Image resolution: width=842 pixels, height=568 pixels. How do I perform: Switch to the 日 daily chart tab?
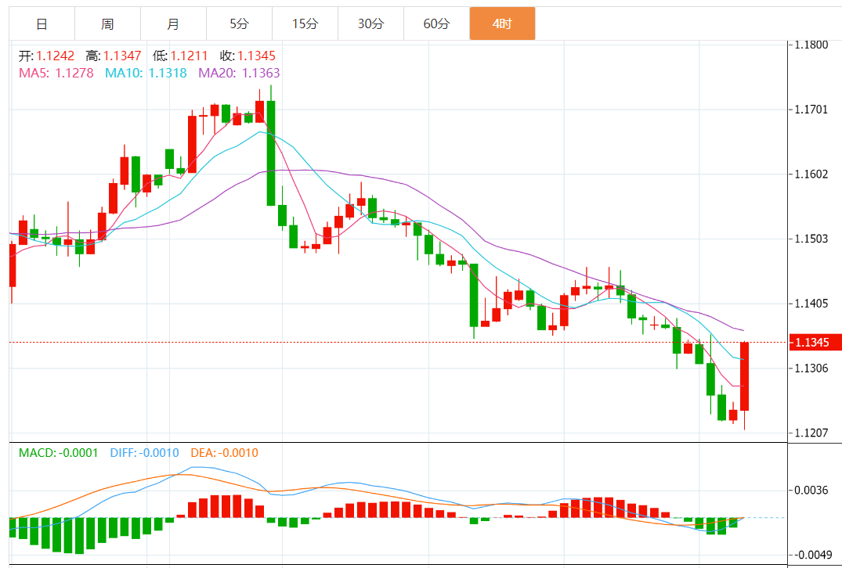(42, 23)
